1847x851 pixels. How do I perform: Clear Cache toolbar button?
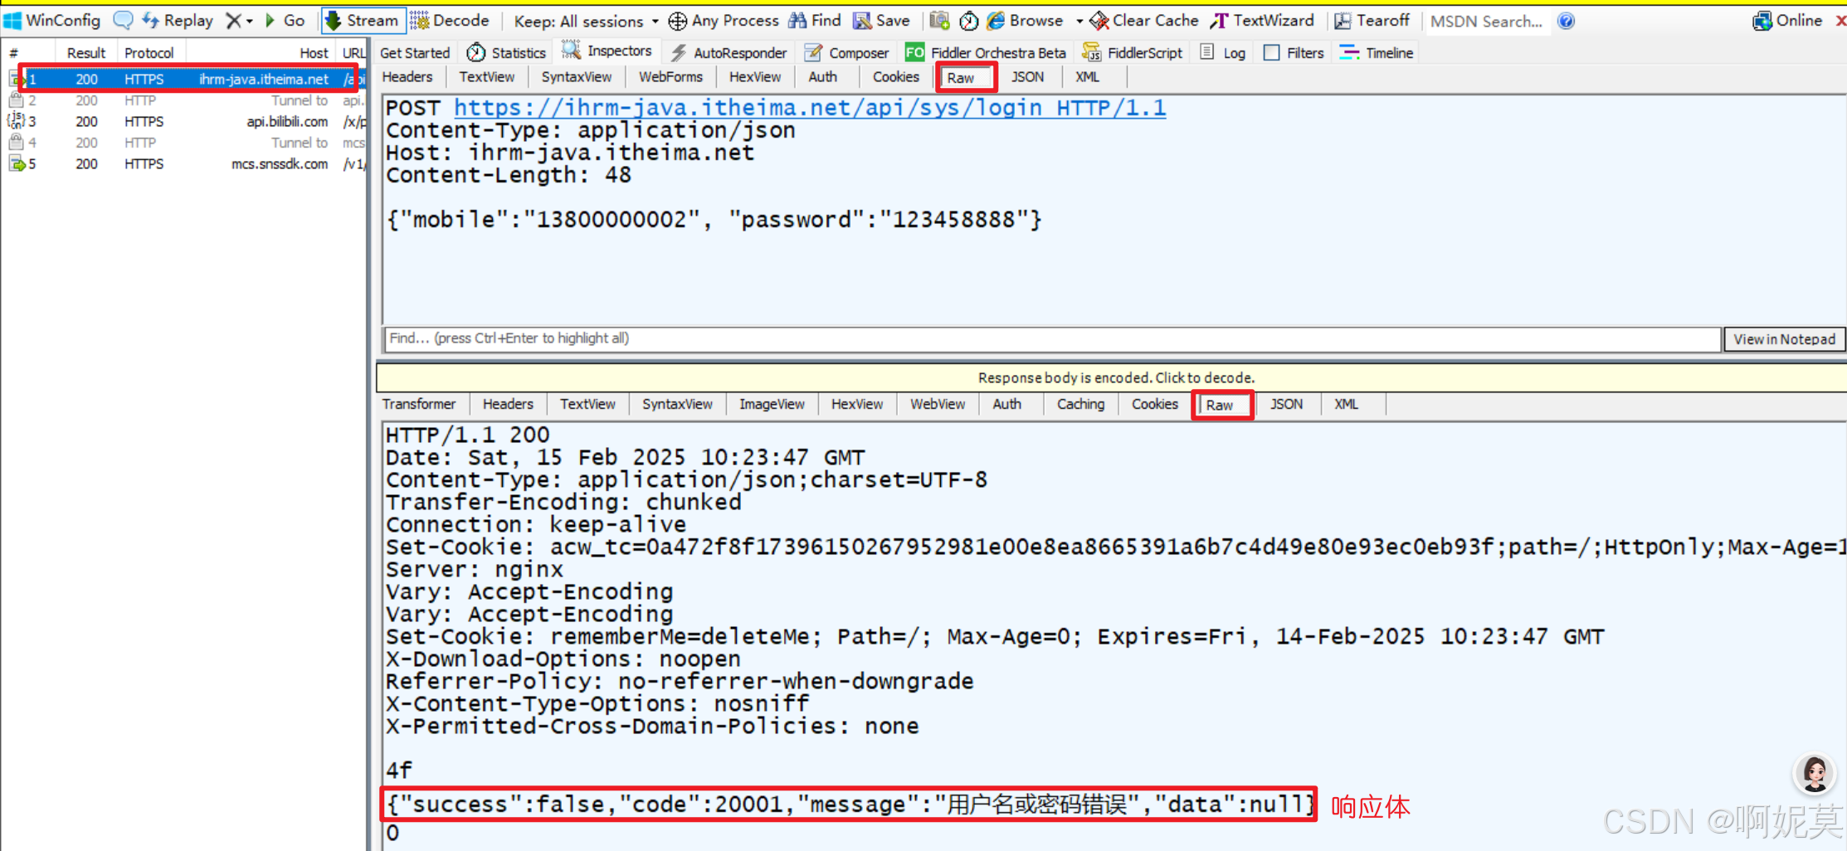click(1144, 21)
